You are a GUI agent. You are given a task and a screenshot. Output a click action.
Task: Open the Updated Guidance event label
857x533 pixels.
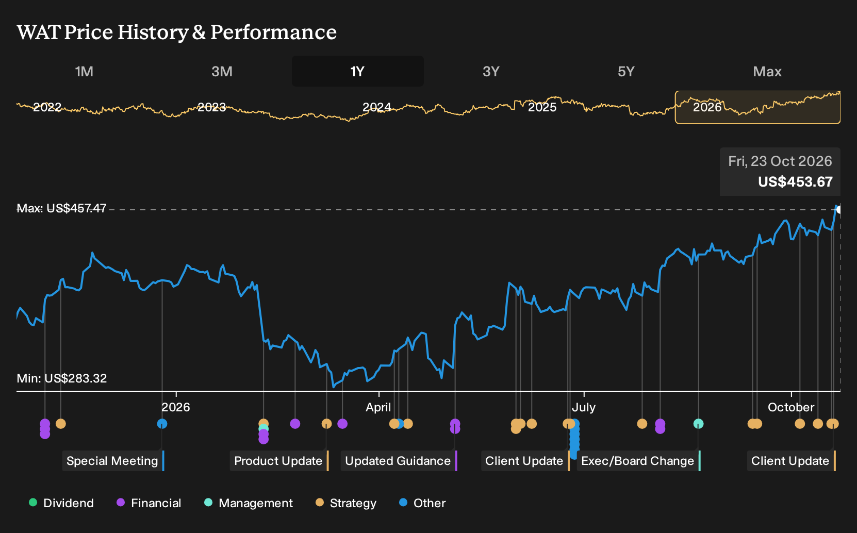[398, 461]
